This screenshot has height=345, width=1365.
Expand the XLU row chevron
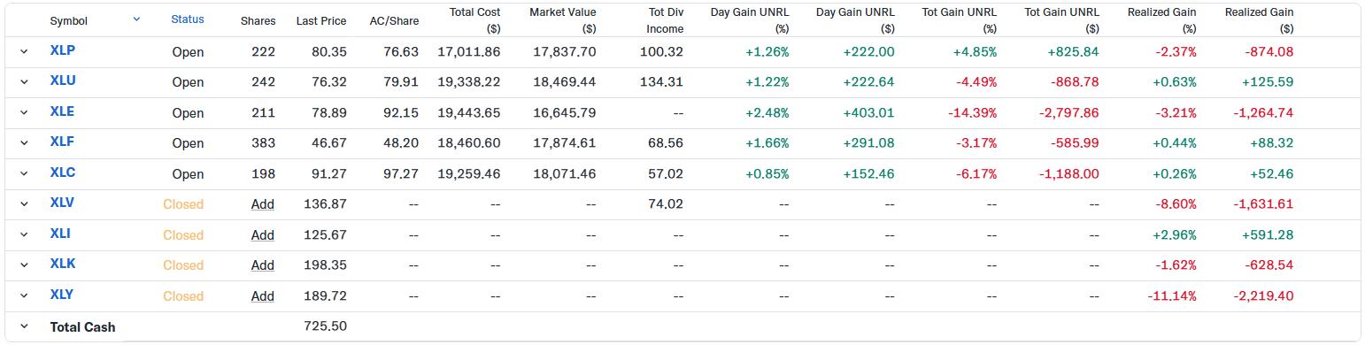pyautogui.click(x=24, y=81)
